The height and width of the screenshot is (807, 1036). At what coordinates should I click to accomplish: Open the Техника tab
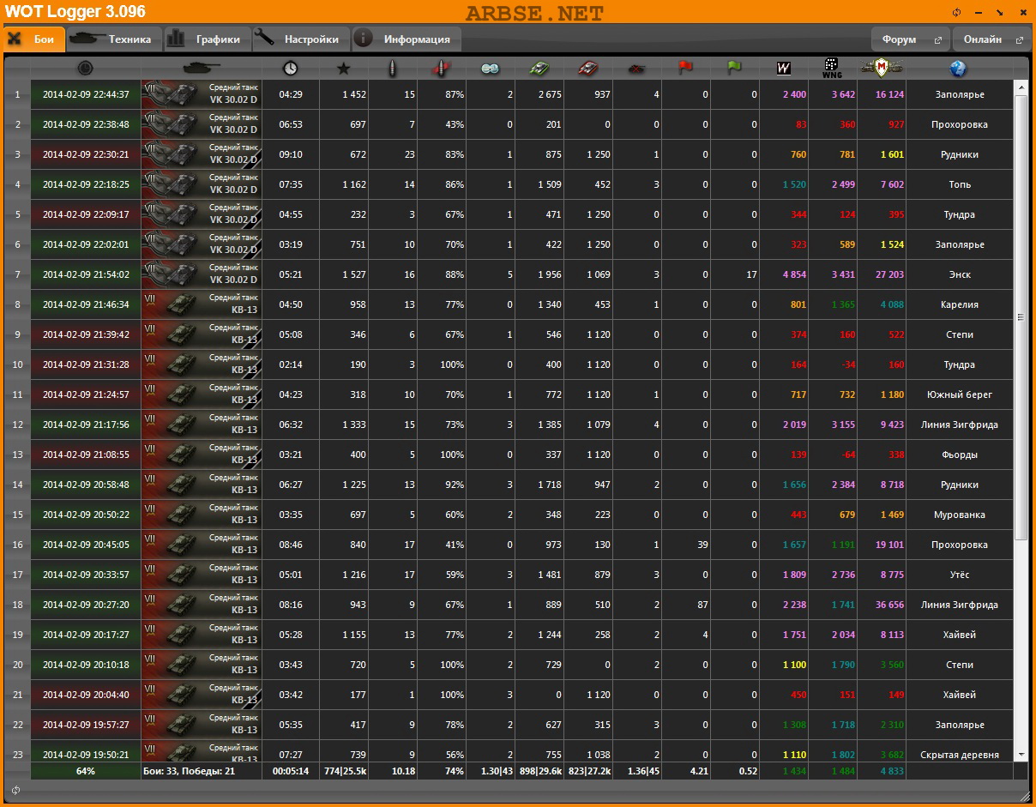pyautogui.click(x=114, y=39)
